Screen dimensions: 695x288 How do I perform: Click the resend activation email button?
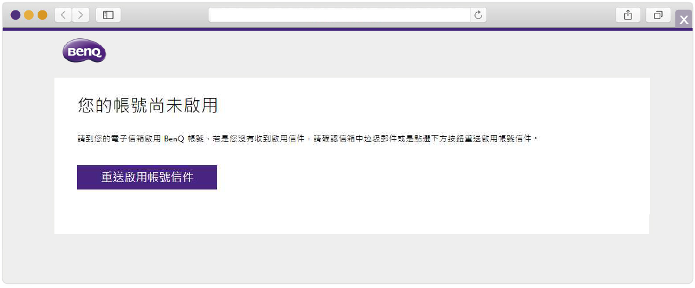pyautogui.click(x=147, y=177)
